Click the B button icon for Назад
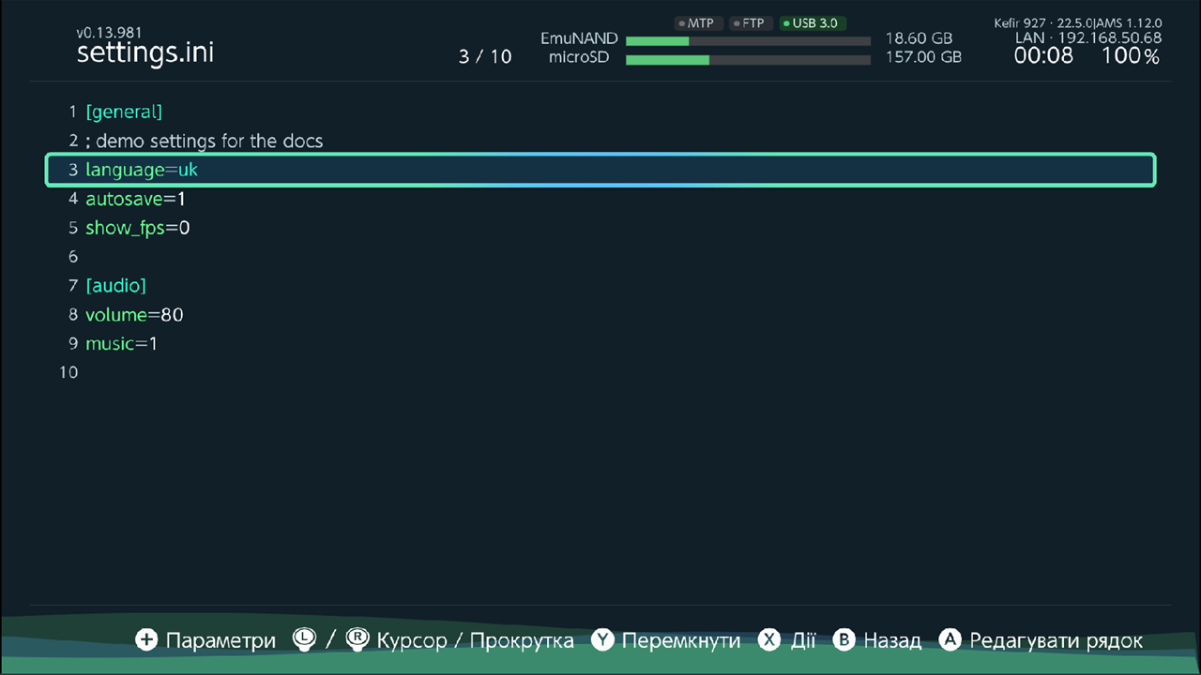The width and height of the screenshot is (1201, 675). 844,640
